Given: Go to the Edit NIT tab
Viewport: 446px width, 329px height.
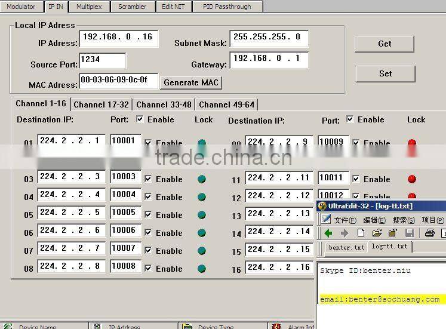Looking at the screenshot, I should (173, 6).
